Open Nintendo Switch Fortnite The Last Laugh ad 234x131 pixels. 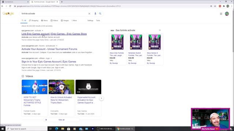coord(135,54)
